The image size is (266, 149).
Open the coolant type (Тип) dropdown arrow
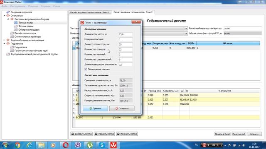pos(186,29)
